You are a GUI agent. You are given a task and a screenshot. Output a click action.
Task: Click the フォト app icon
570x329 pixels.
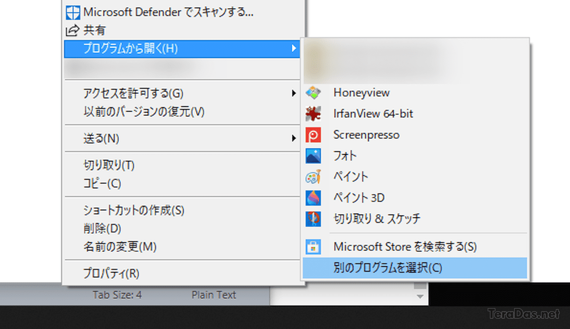[313, 156]
